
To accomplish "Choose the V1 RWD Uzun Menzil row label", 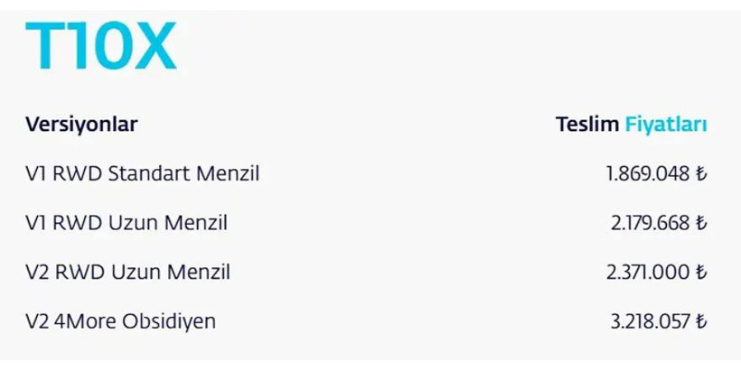I will (126, 223).
